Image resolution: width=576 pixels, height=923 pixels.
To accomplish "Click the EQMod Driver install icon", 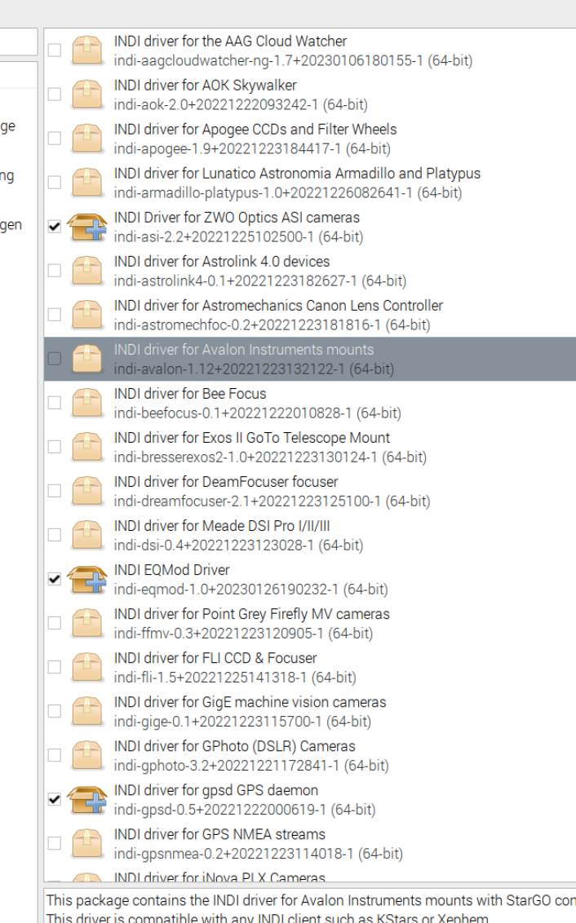I will tap(87, 579).
